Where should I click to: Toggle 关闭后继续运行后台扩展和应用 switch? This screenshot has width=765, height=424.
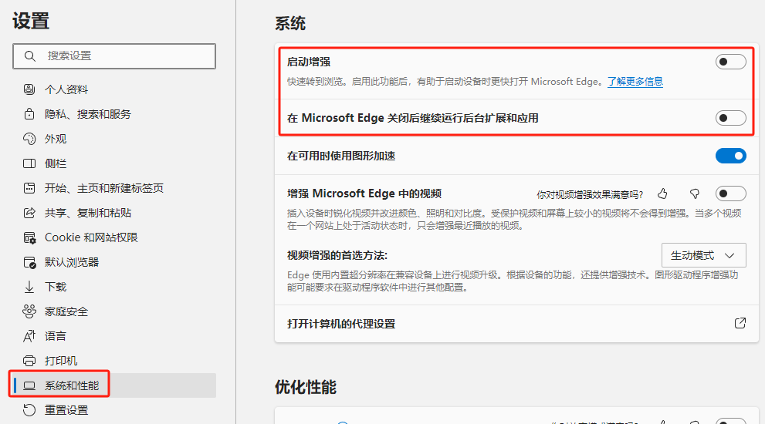(730, 118)
